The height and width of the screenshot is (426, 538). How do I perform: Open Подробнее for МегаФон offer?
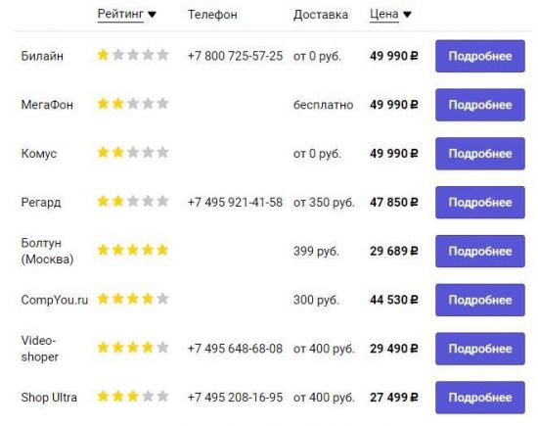pos(480,105)
